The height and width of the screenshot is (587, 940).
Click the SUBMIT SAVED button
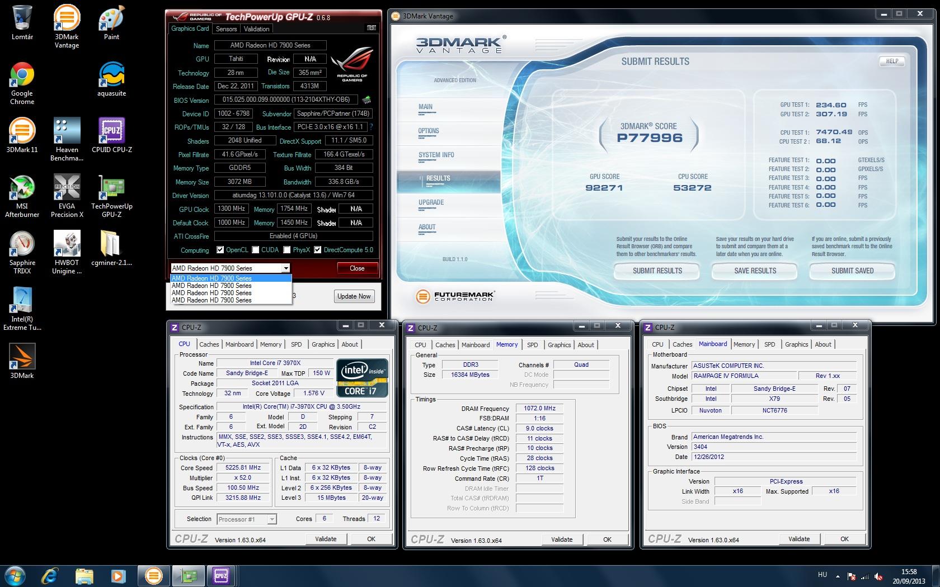pyautogui.click(x=853, y=271)
